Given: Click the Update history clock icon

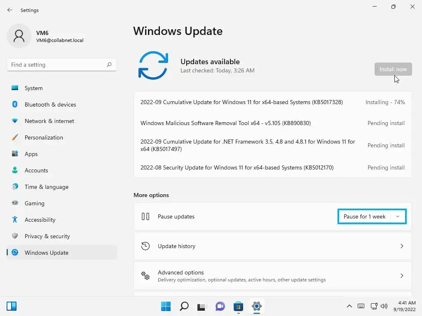Looking at the screenshot, I should (145, 246).
